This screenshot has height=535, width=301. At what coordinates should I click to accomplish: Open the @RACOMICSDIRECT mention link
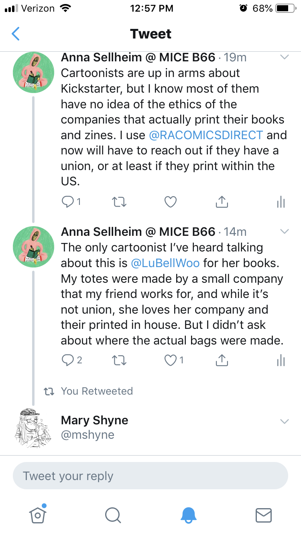(x=206, y=135)
